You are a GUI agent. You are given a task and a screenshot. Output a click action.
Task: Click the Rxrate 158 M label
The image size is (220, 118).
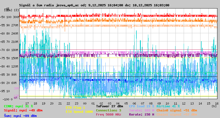(x=141, y=114)
